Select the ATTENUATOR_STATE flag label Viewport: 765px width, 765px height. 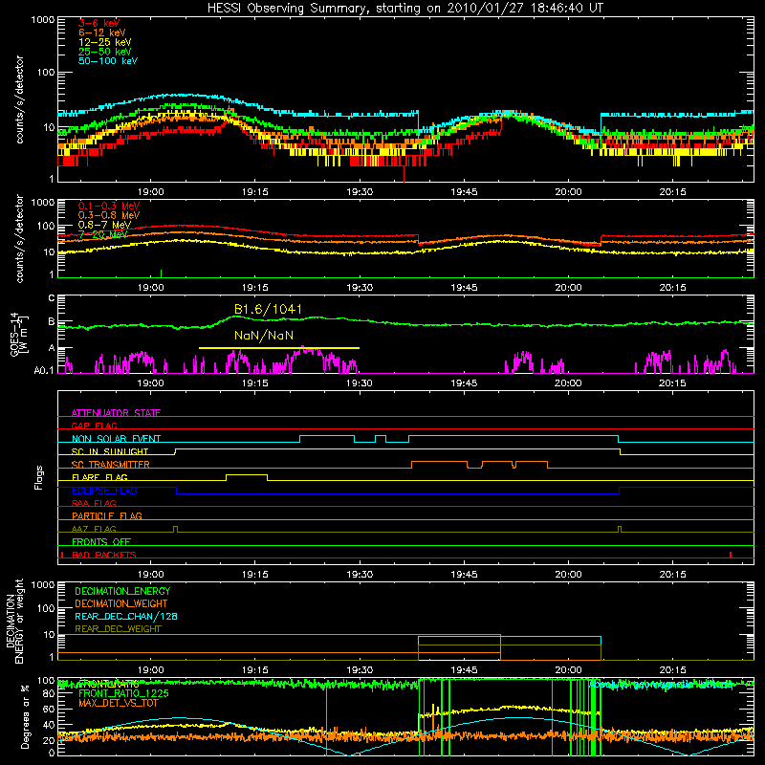[116, 413]
